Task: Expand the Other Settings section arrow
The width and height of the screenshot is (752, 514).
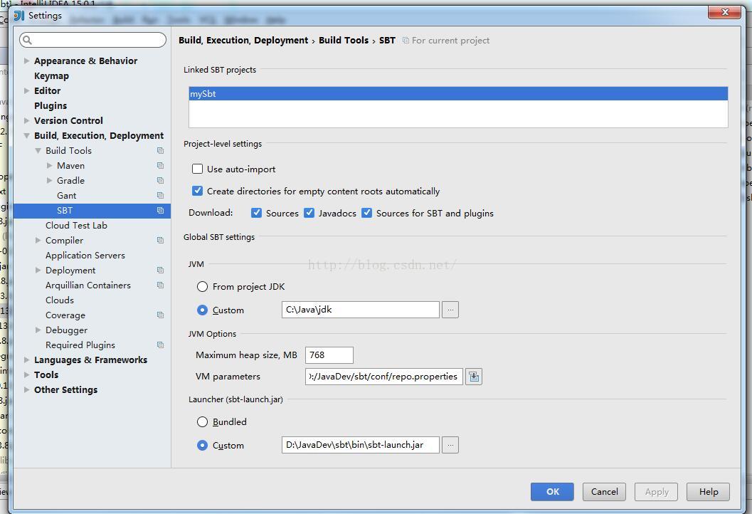Action: 27,389
